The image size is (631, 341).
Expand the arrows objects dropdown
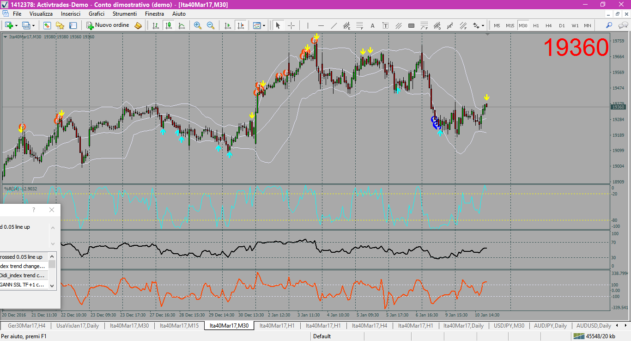pos(483,25)
